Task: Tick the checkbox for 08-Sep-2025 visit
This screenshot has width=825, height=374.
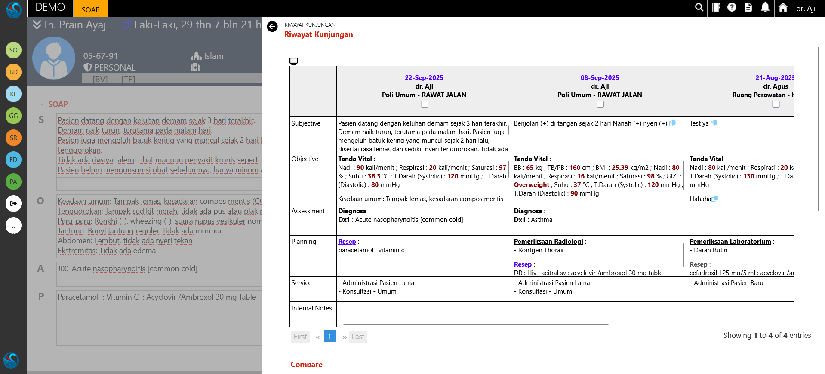Action: [600, 104]
